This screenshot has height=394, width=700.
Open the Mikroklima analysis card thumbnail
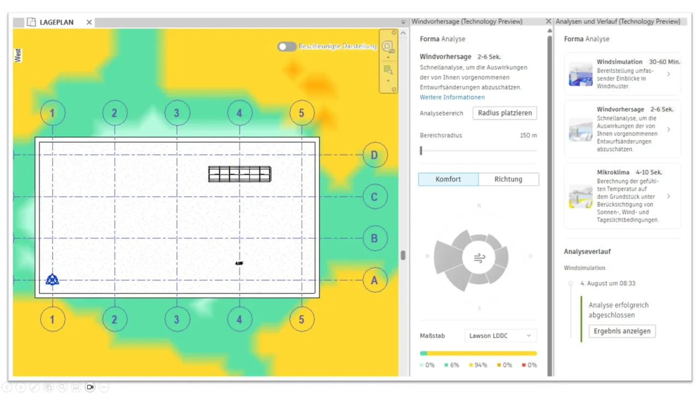(580, 196)
